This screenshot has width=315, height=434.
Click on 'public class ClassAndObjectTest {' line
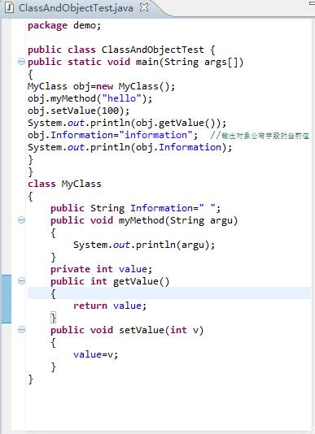pyautogui.click(x=121, y=50)
